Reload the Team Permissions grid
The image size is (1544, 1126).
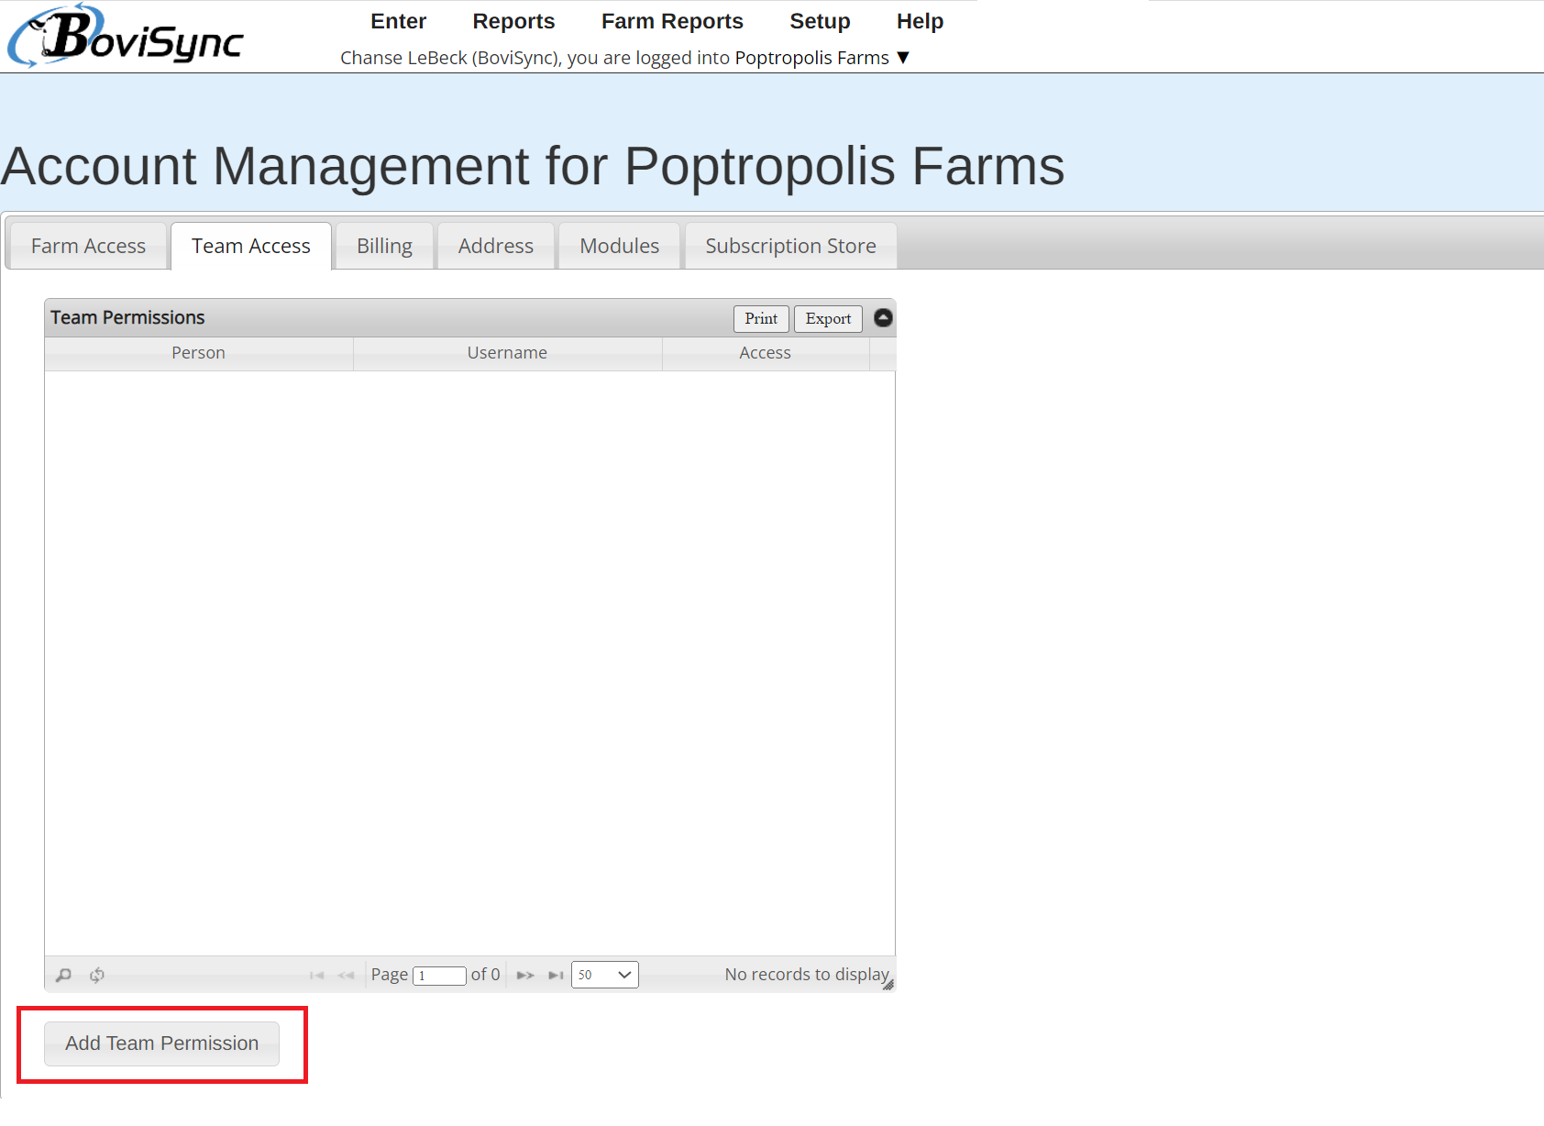pos(97,975)
